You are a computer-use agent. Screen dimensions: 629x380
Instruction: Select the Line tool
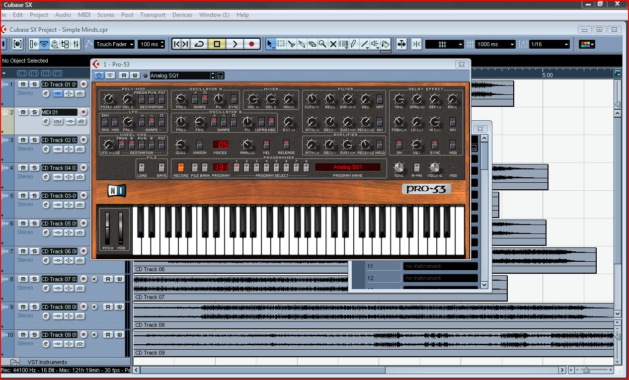tap(364, 44)
